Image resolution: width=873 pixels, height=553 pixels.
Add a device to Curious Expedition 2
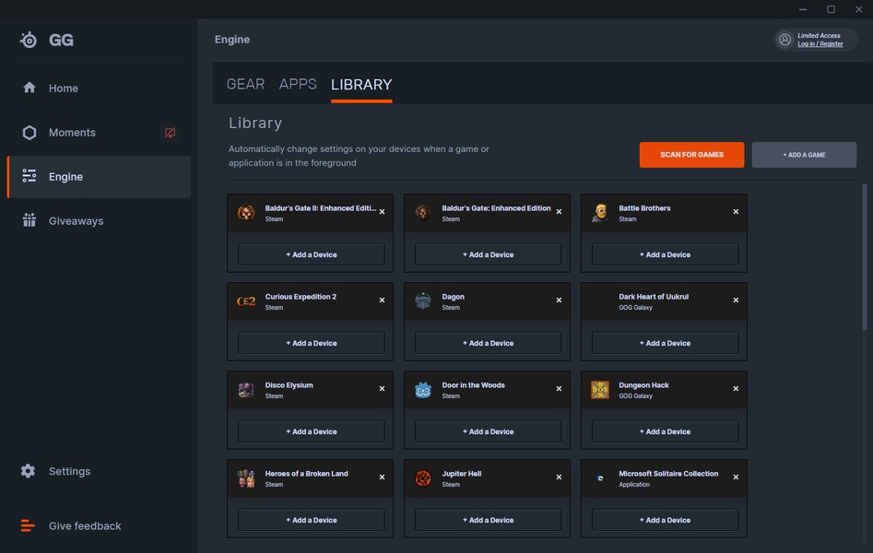311,343
